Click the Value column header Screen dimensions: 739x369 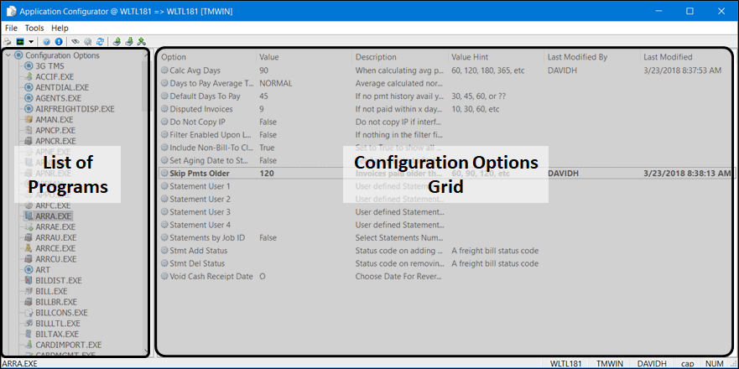point(269,57)
